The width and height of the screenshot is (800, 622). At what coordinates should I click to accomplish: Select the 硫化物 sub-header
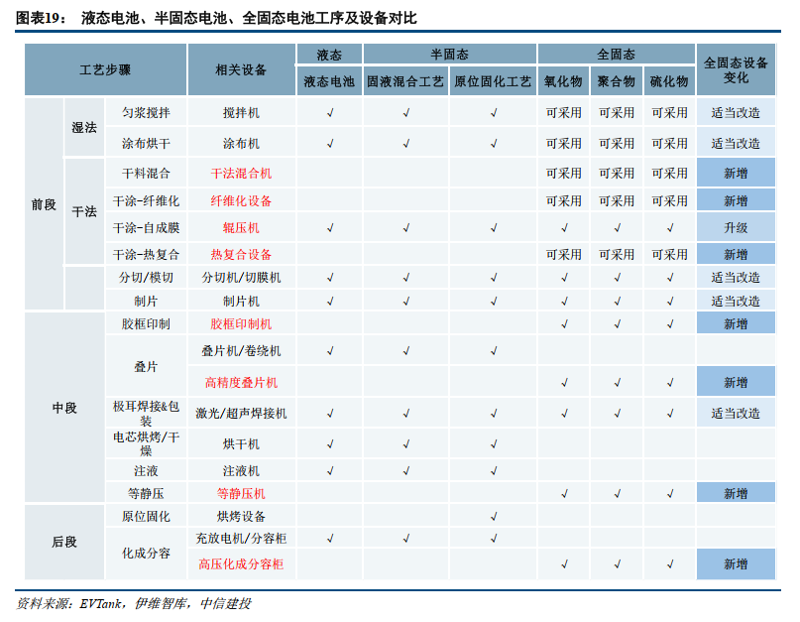(x=669, y=81)
